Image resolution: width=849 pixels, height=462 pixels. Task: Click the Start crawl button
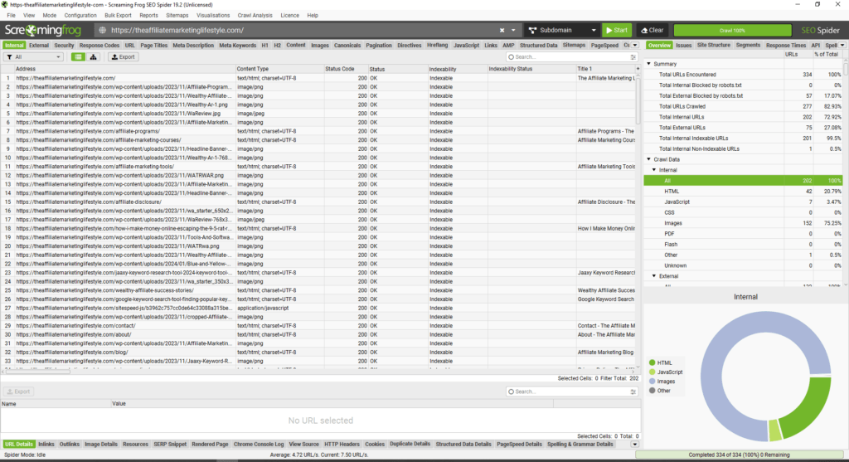617,31
